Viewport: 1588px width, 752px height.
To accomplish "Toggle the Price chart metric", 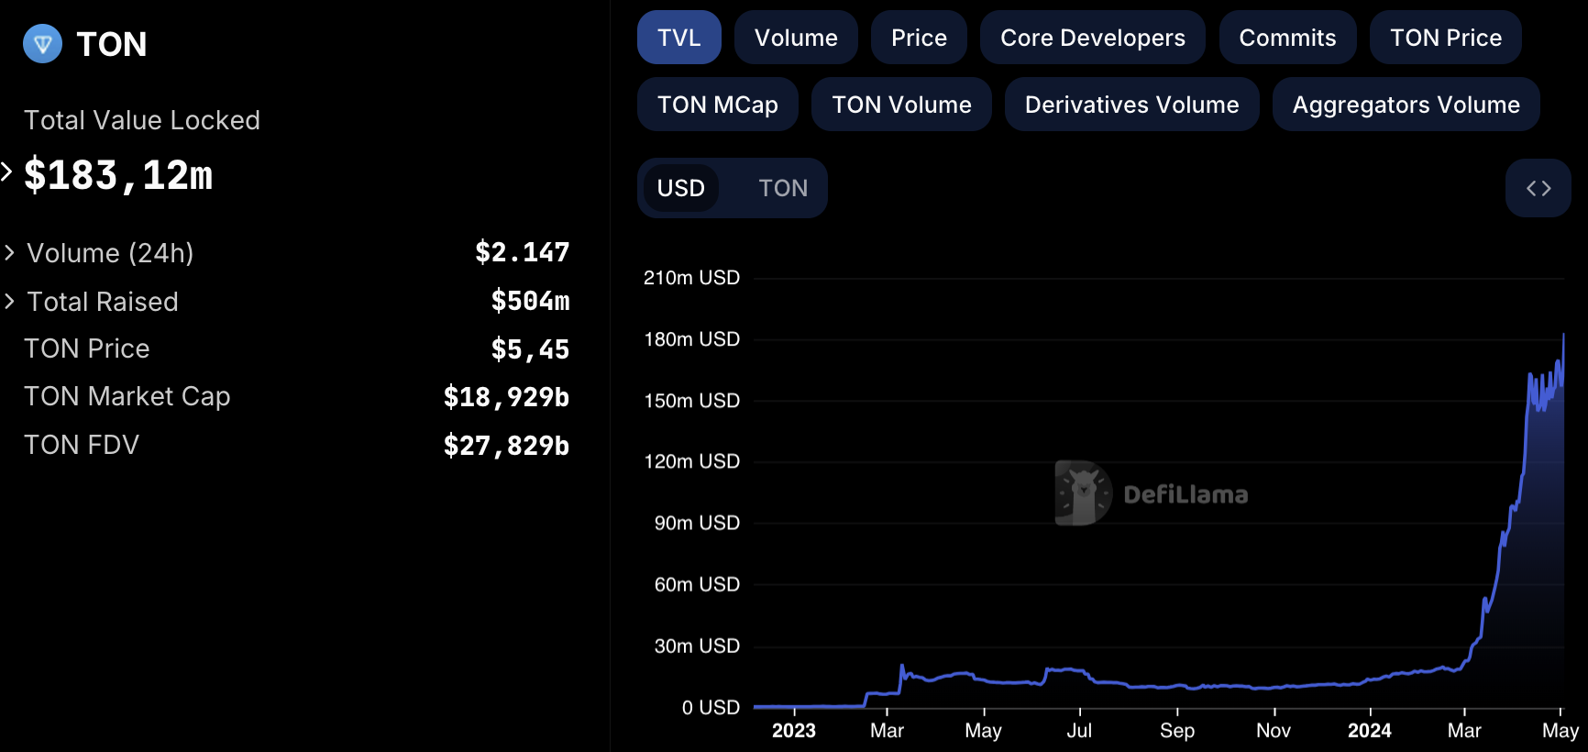I will click(919, 38).
